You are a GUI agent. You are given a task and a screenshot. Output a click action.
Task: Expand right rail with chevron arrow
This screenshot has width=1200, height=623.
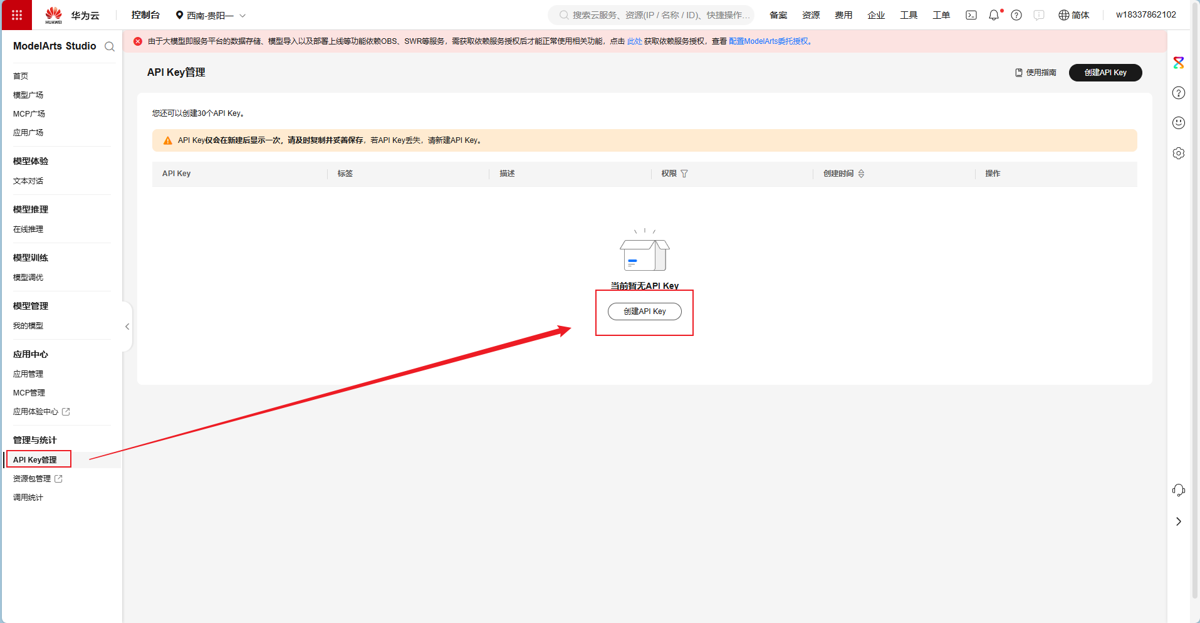click(x=1179, y=521)
